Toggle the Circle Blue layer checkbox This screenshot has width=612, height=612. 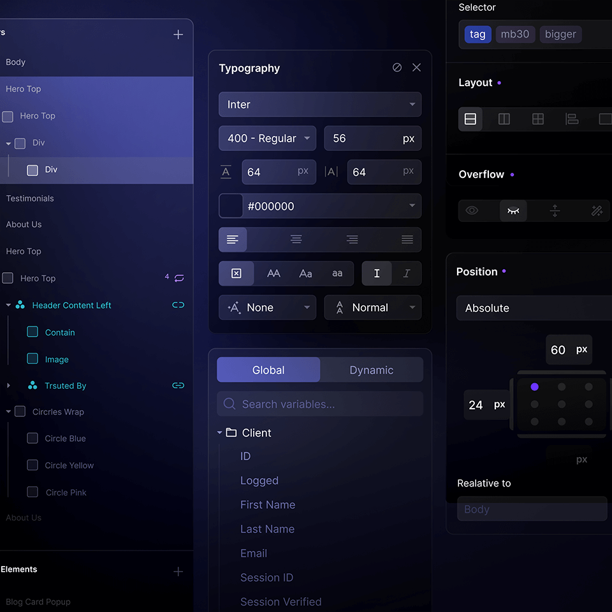[33, 439]
